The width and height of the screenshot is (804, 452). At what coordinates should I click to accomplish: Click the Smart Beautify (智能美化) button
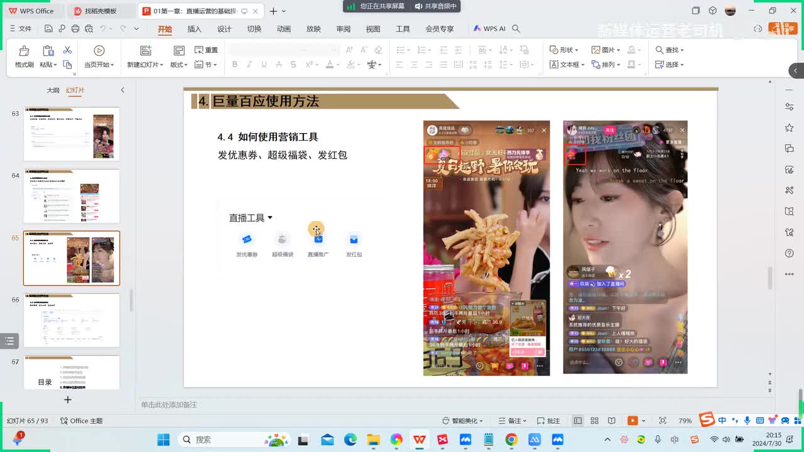tap(464, 421)
